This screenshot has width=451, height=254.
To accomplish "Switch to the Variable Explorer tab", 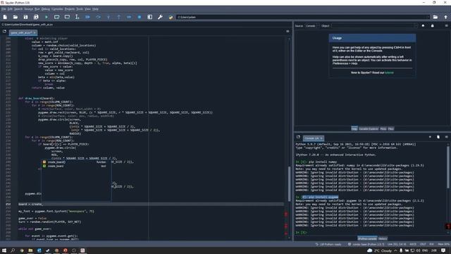I will (x=369, y=128).
